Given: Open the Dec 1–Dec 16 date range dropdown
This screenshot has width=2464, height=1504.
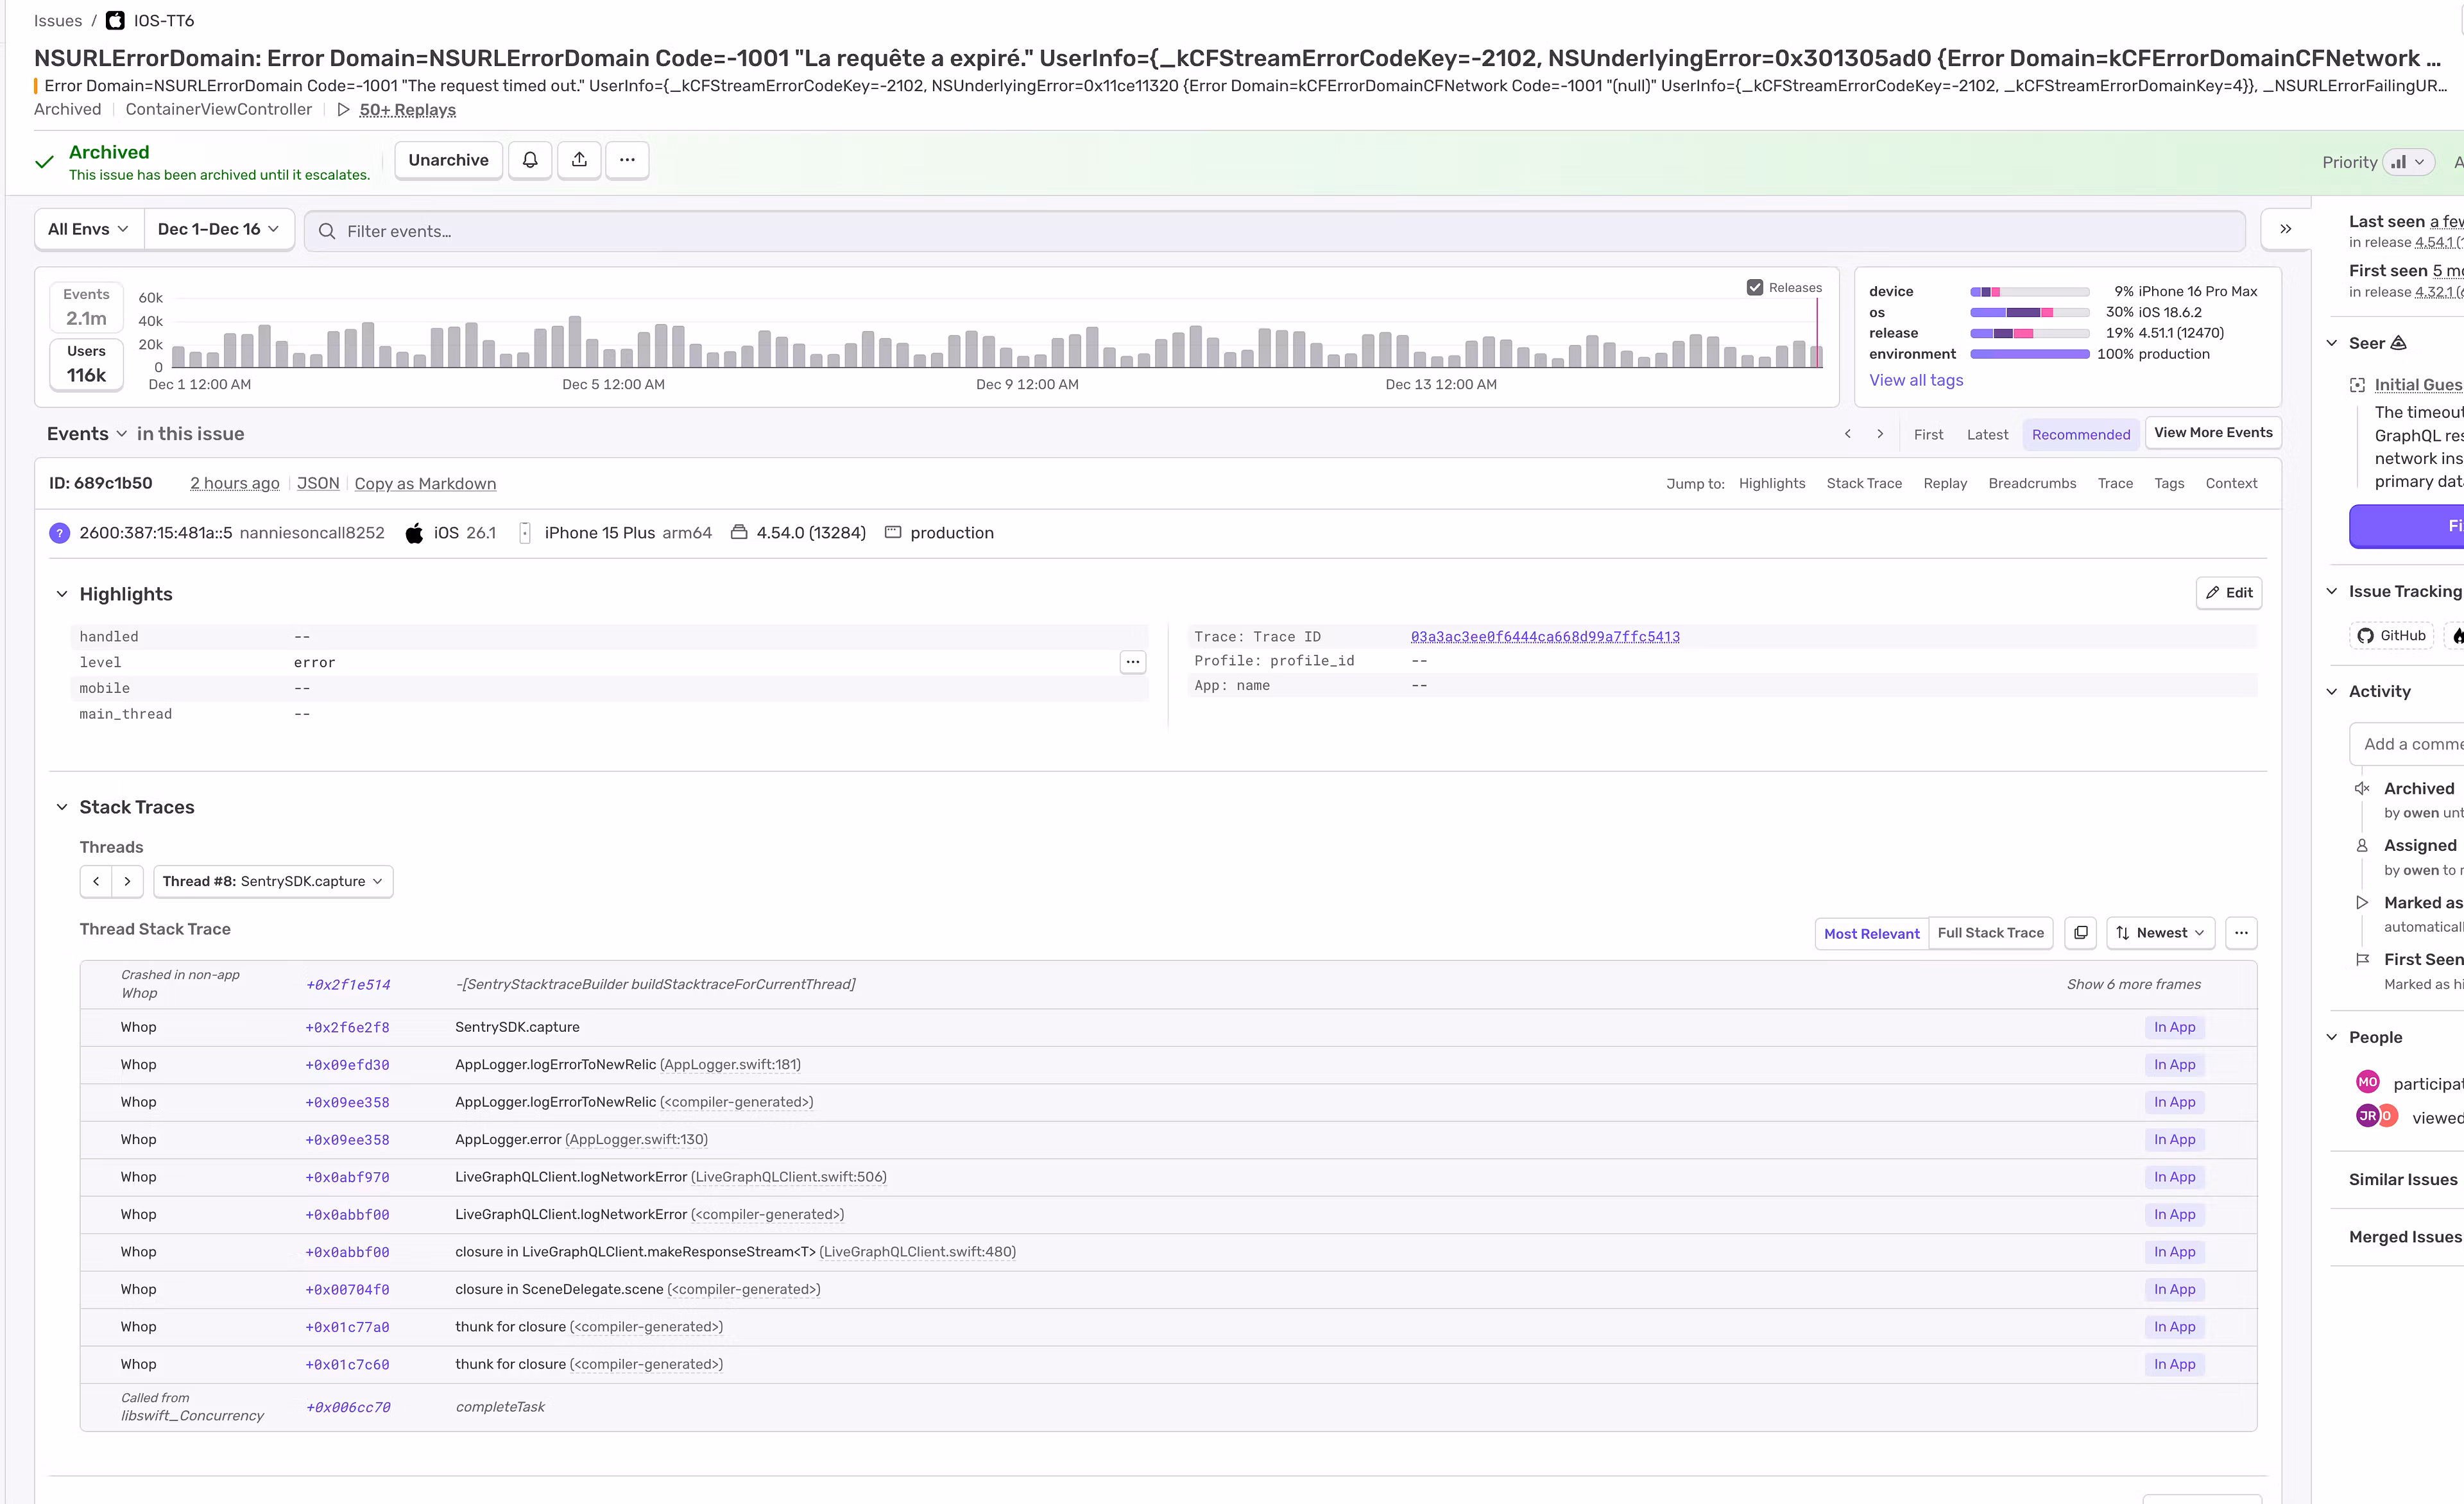Looking at the screenshot, I should [218, 229].
